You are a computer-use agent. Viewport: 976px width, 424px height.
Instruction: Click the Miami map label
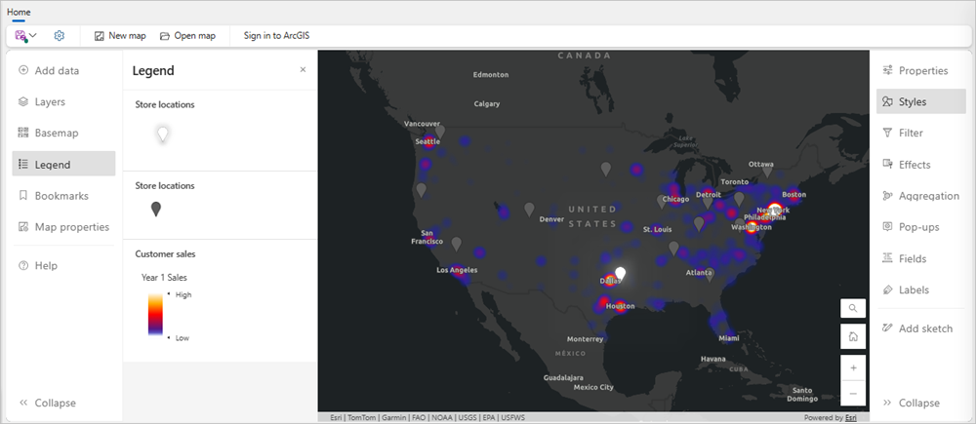[728, 338]
